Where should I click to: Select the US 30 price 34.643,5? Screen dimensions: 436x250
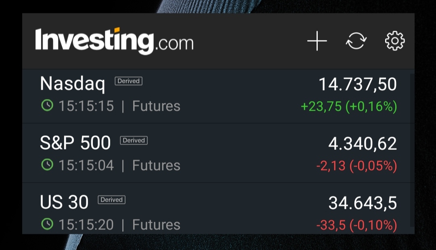[362, 203]
